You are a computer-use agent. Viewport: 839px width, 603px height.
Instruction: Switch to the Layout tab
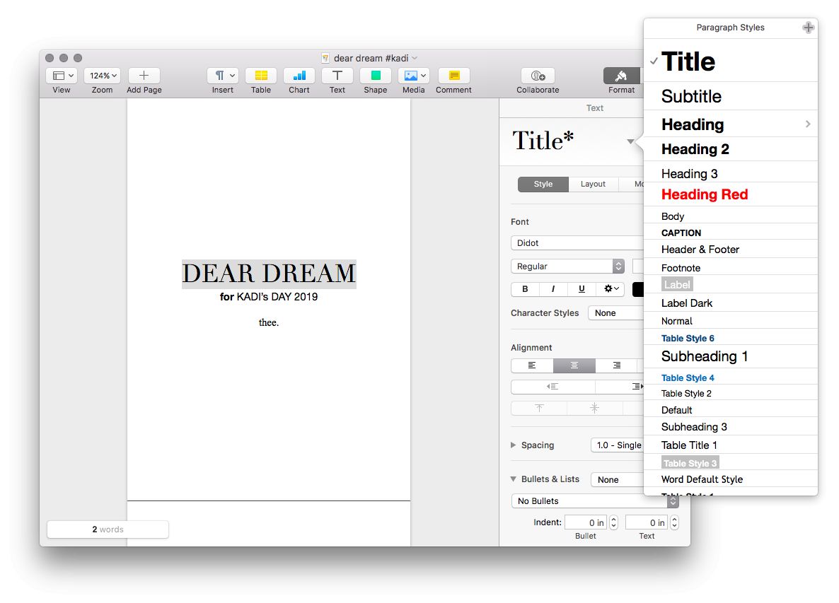pyautogui.click(x=593, y=185)
